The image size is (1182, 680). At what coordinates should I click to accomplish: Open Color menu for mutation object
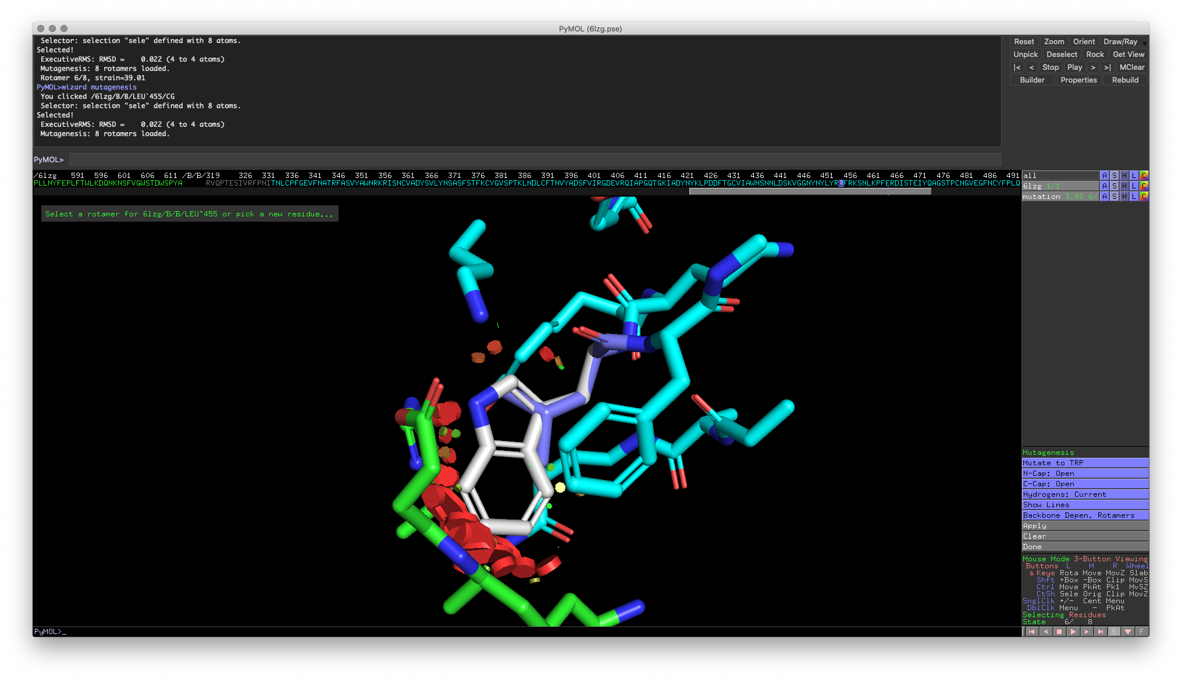tap(1144, 197)
